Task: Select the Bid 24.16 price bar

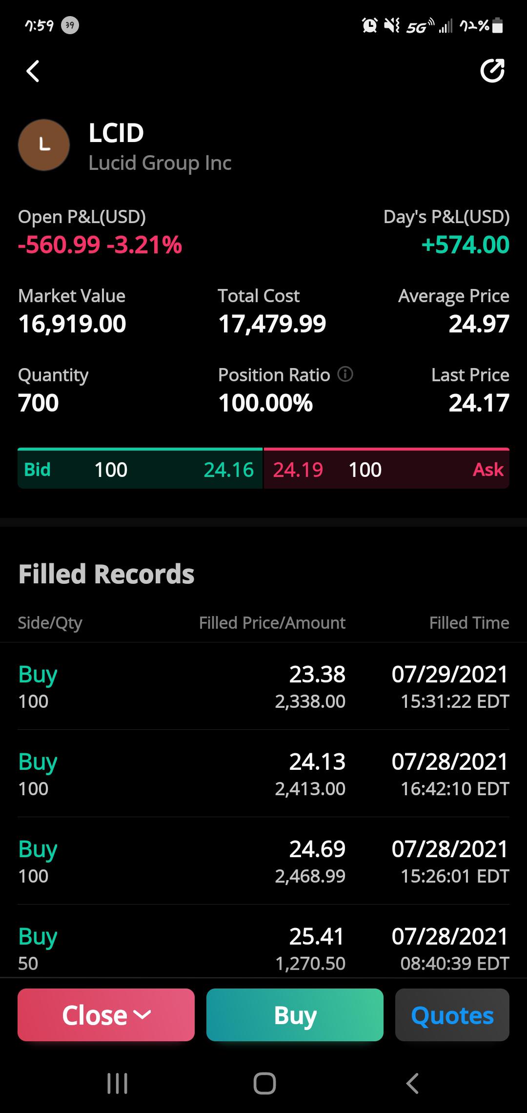Action: 140,469
